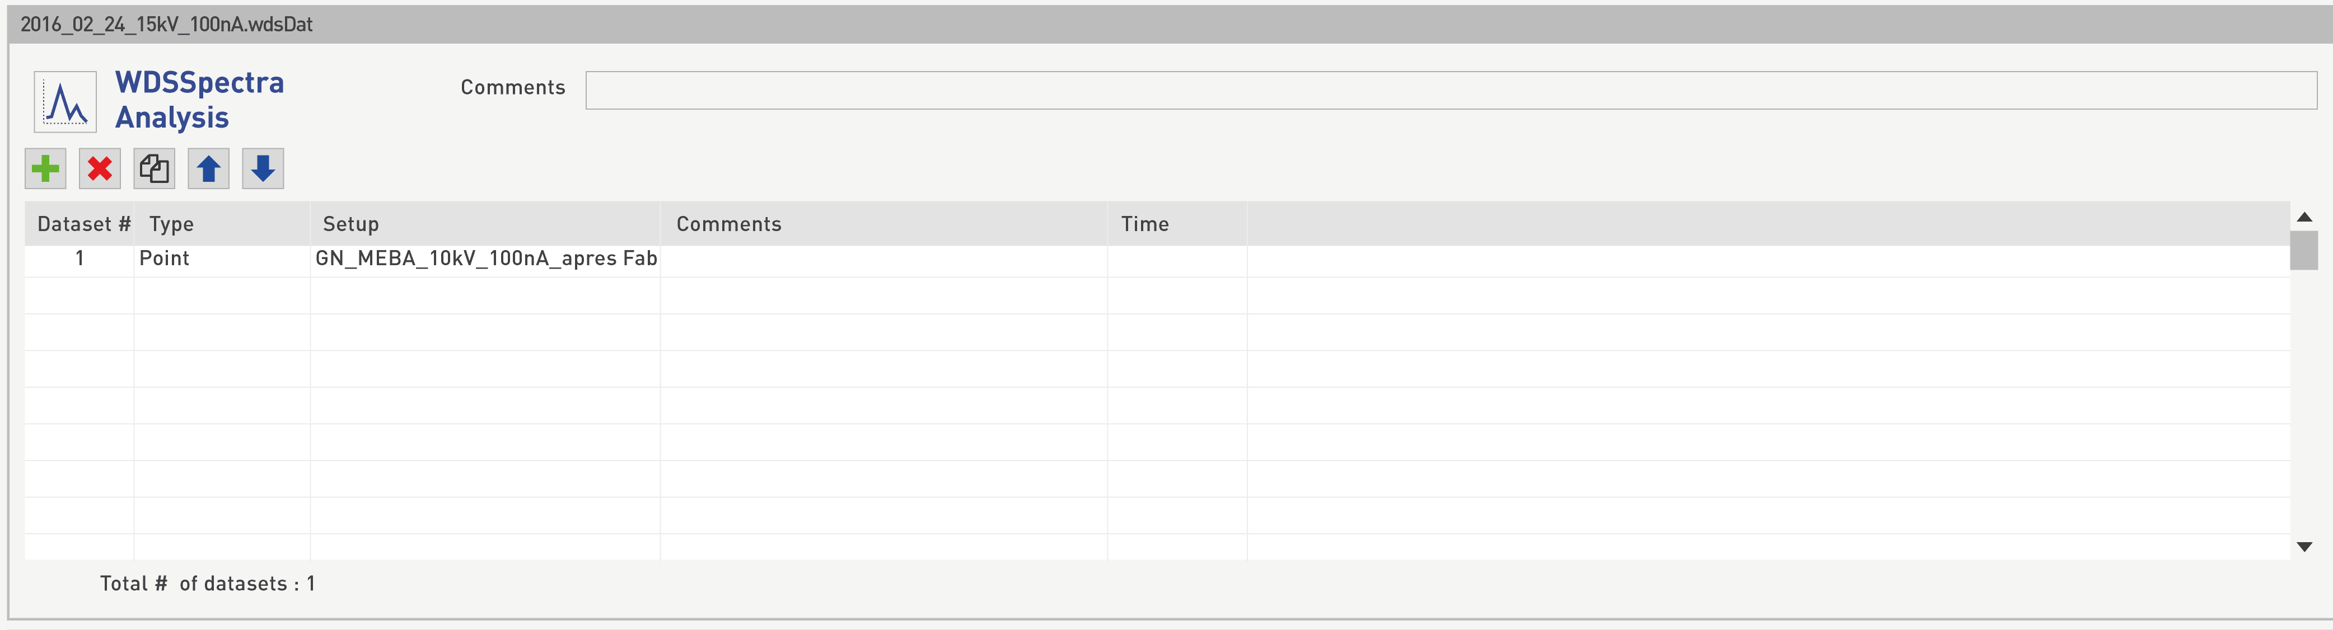This screenshot has height=630, width=2333.
Task: Select the Point type cell in row 1
Action: click(x=221, y=259)
